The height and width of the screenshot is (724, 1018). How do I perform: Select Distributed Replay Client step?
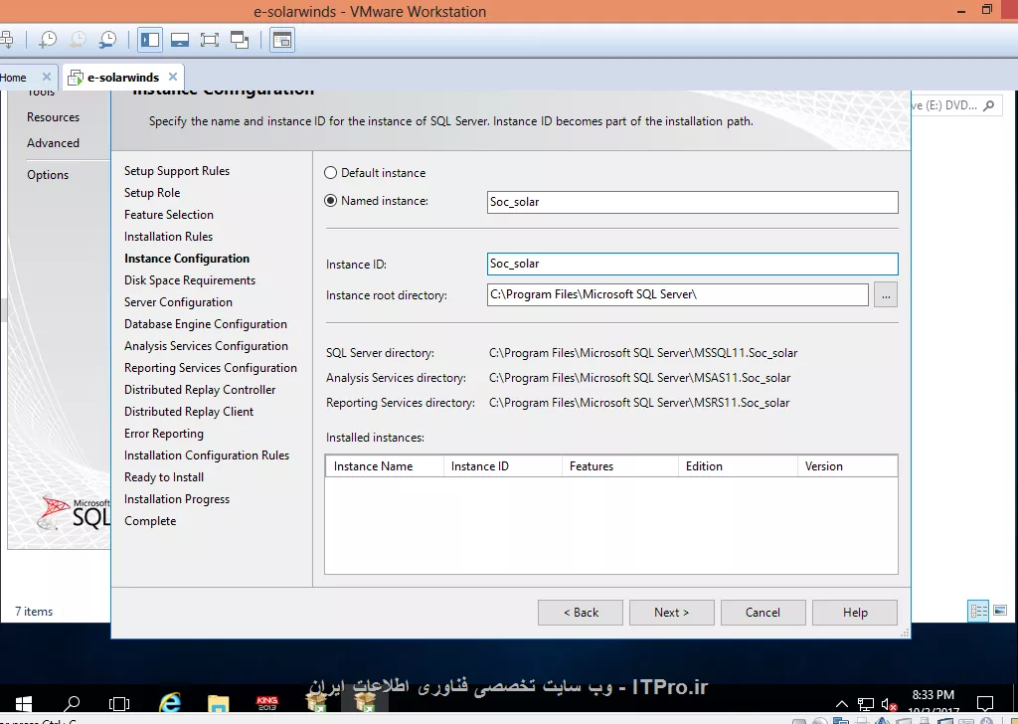coord(189,412)
